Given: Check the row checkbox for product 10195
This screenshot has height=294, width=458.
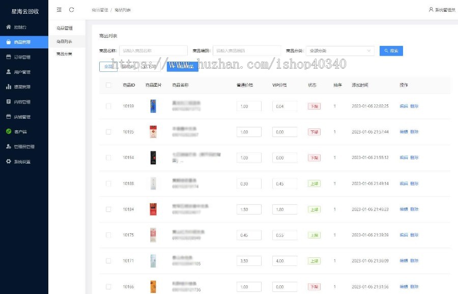Looking at the screenshot, I should coord(108,132).
